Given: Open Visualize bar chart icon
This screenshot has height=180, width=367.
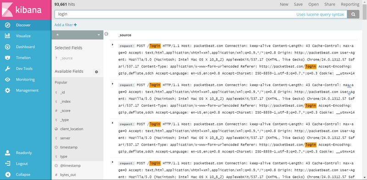Looking at the screenshot, I should point(7,36).
